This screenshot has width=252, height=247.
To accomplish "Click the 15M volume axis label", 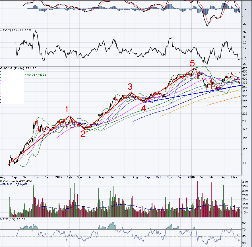I will pos(245,204).
